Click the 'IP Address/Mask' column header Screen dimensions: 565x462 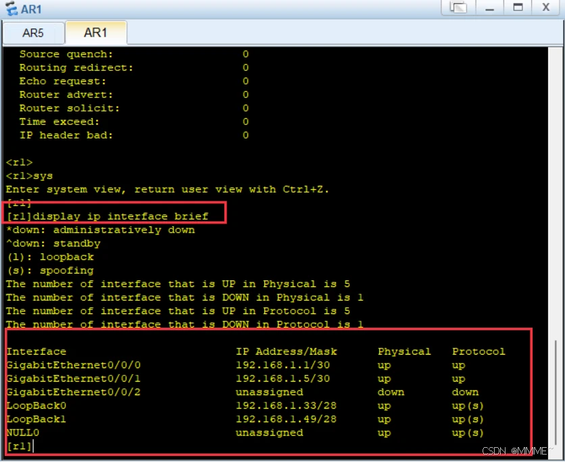[x=286, y=351]
